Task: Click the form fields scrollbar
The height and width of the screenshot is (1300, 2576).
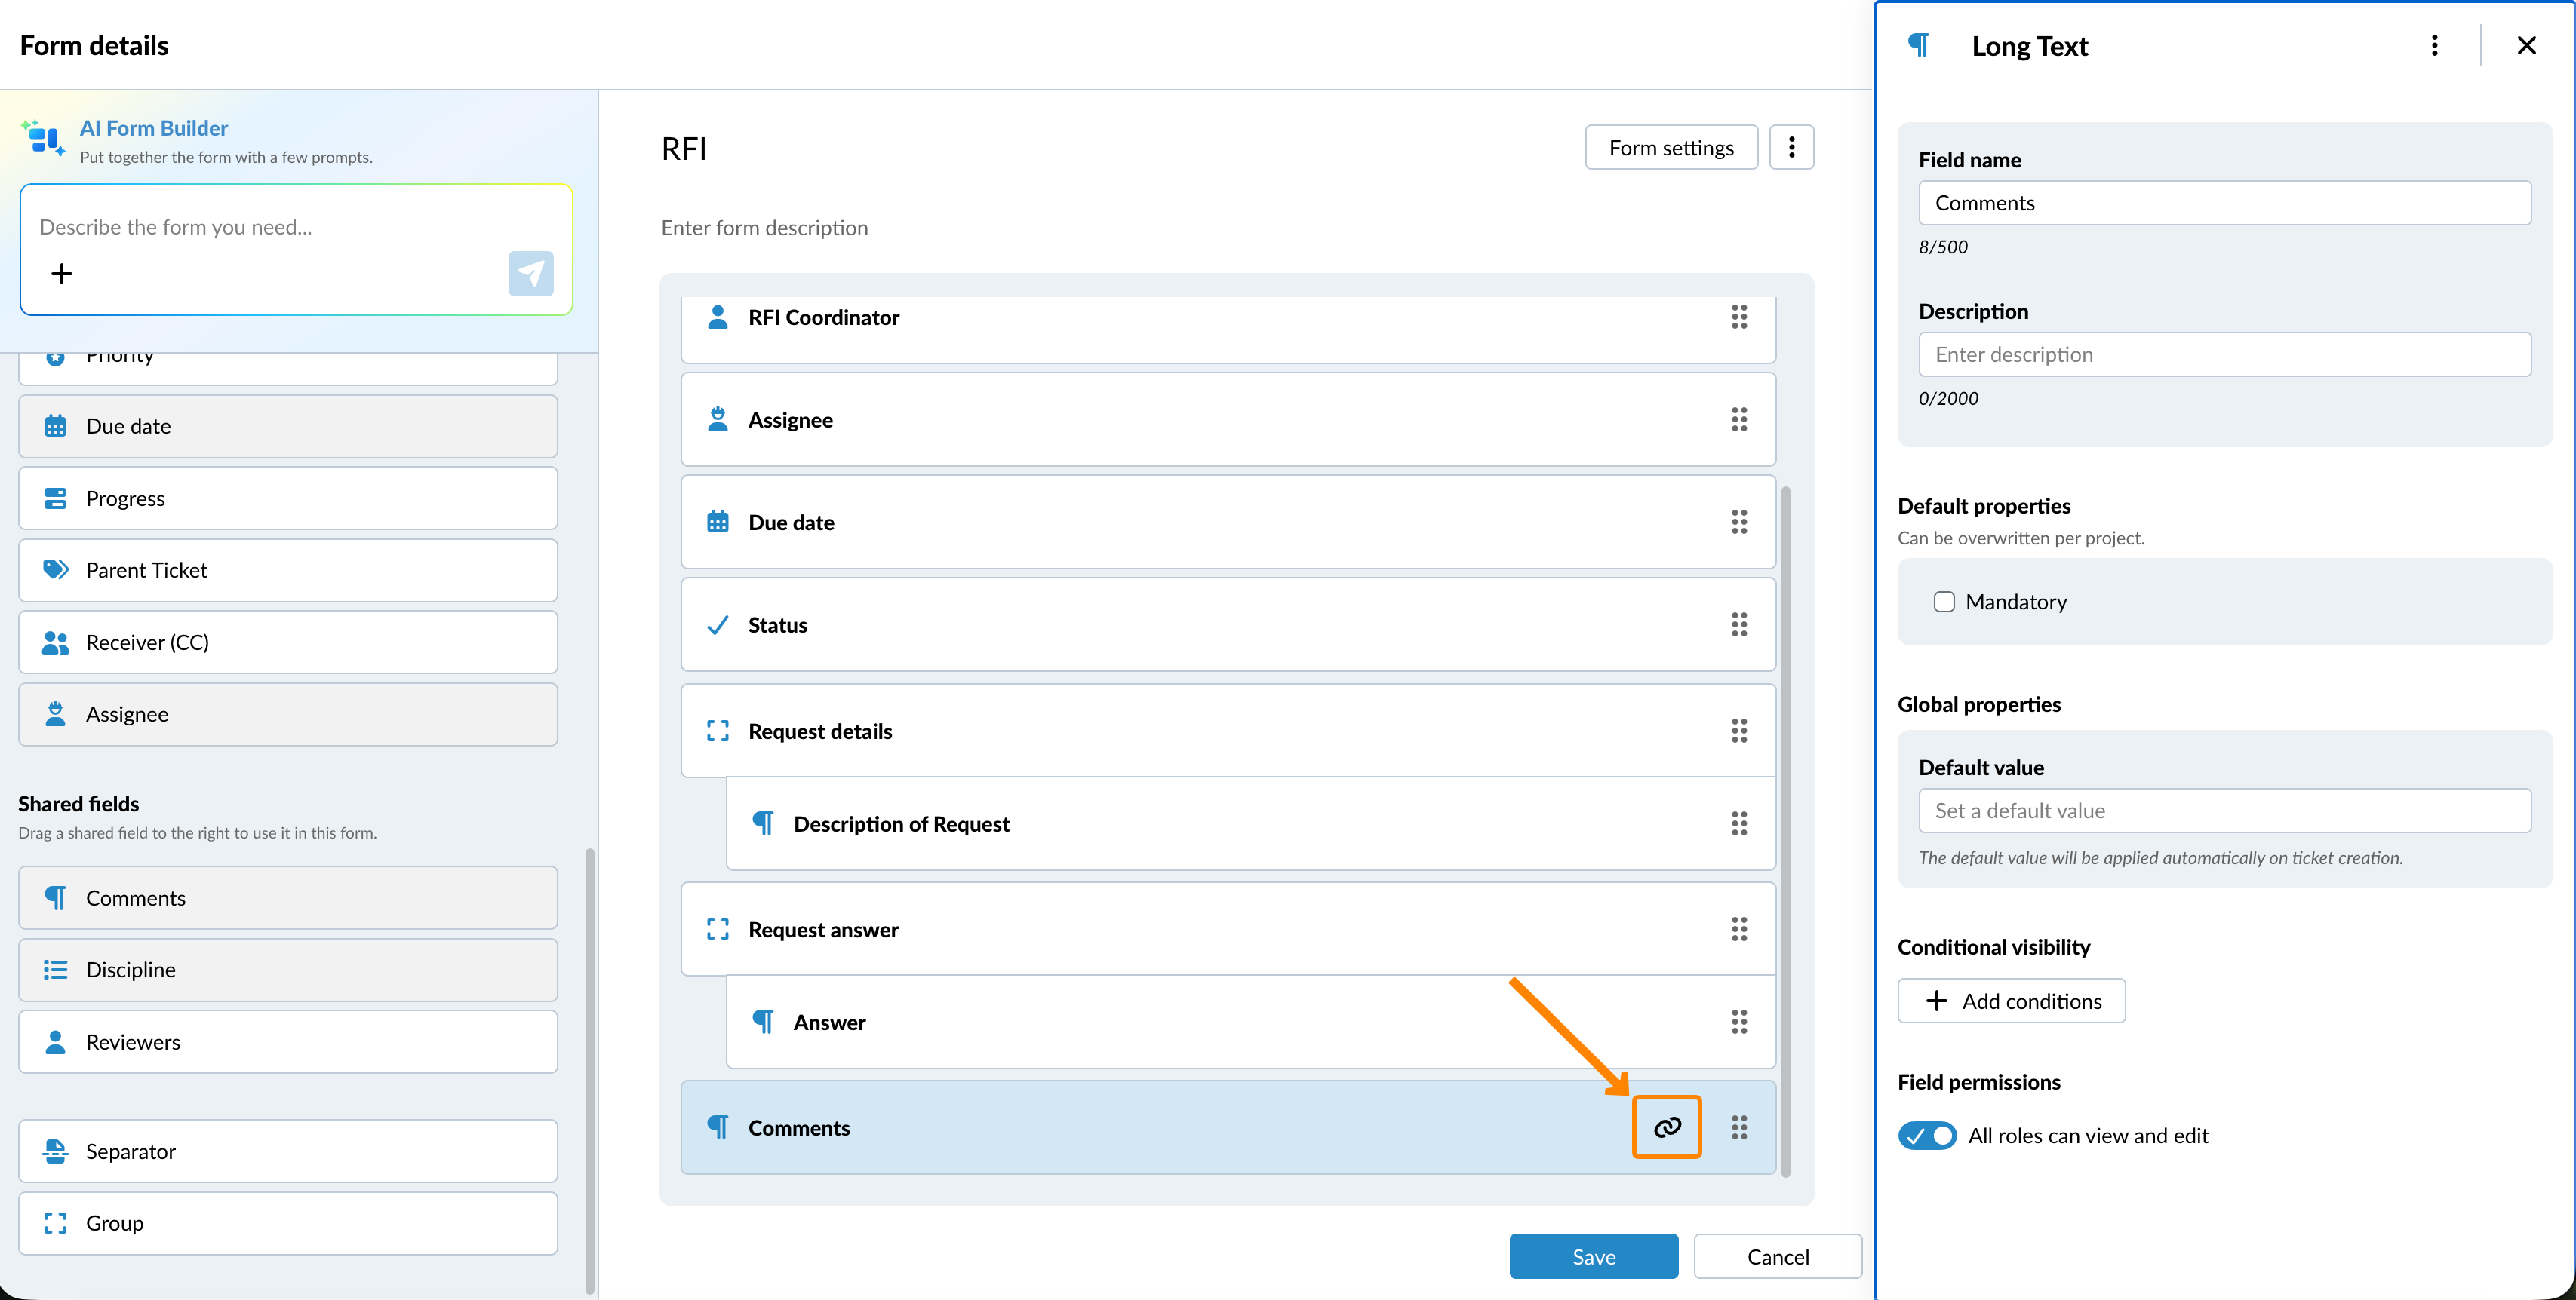Action: tap(1786, 832)
